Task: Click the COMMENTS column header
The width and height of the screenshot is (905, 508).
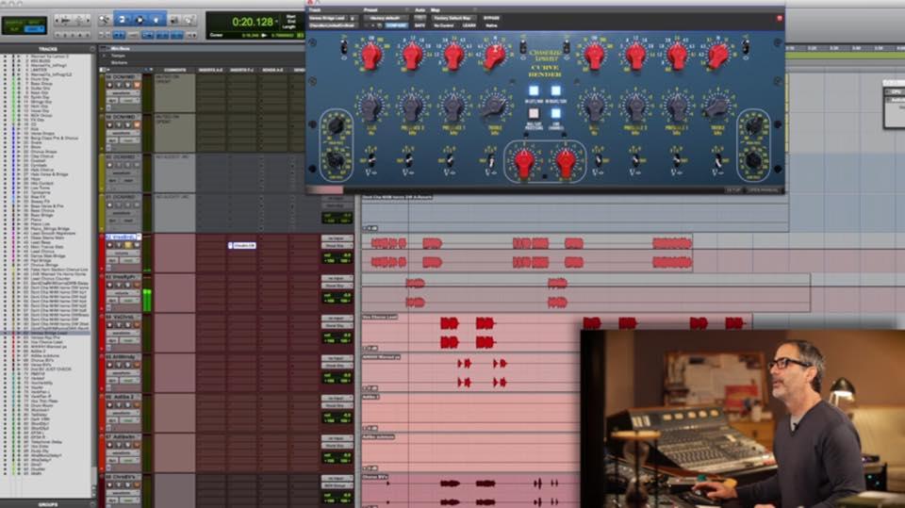Action: pos(175,70)
